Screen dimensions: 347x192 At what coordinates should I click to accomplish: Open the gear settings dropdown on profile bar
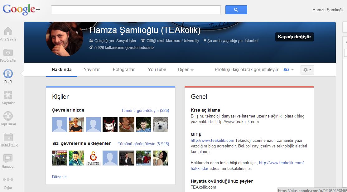click(x=307, y=70)
